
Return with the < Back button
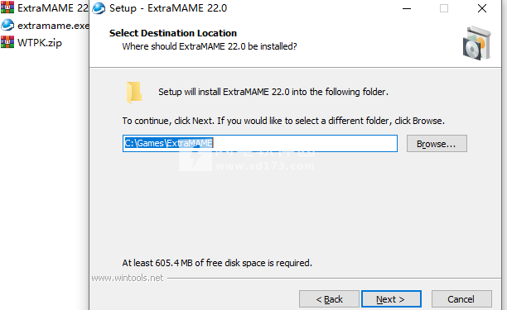[329, 299]
